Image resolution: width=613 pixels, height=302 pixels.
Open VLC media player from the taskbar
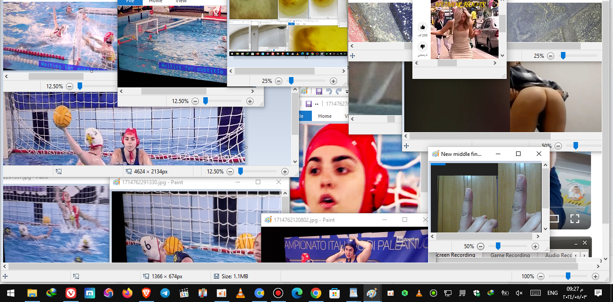pyautogui.click(x=241, y=293)
